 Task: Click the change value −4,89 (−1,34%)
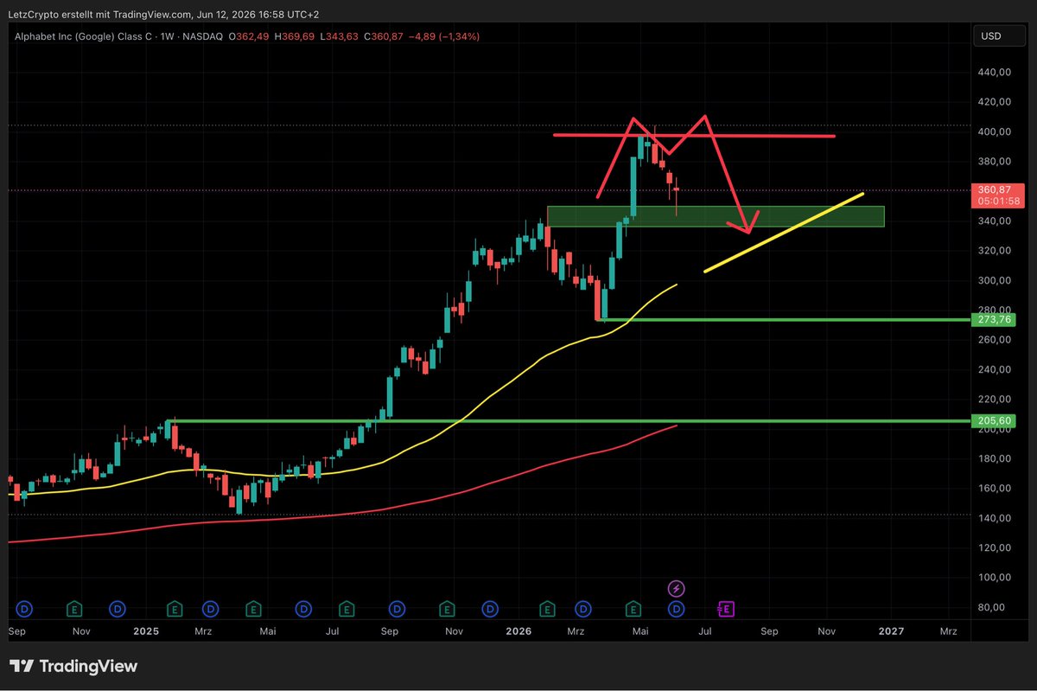[x=446, y=36]
